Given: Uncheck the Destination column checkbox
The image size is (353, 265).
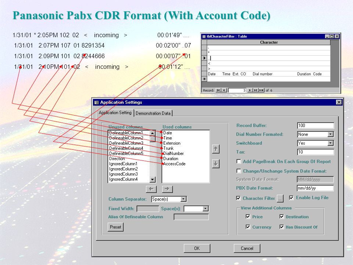Looking at the screenshot, I should click(282, 216).
